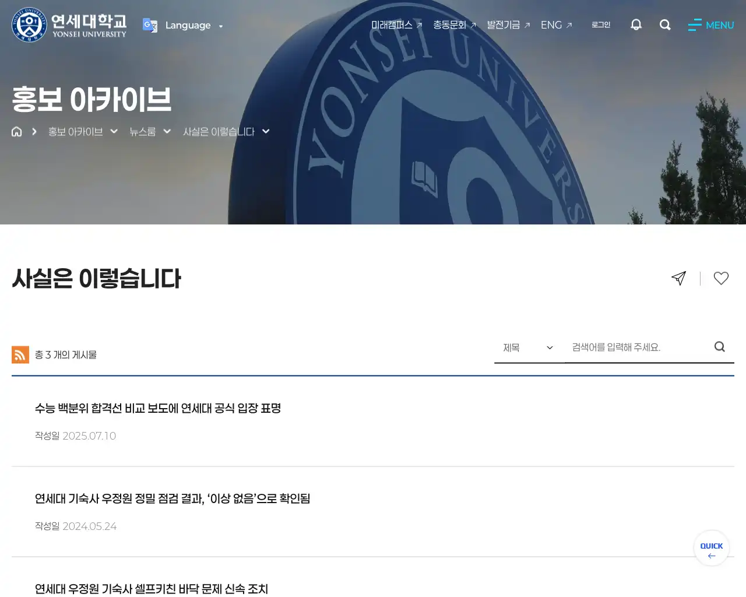The image size is (746, 597).
Task: Open post 우정원 정밀 점검 결과
Action: [x=173, y=498]
